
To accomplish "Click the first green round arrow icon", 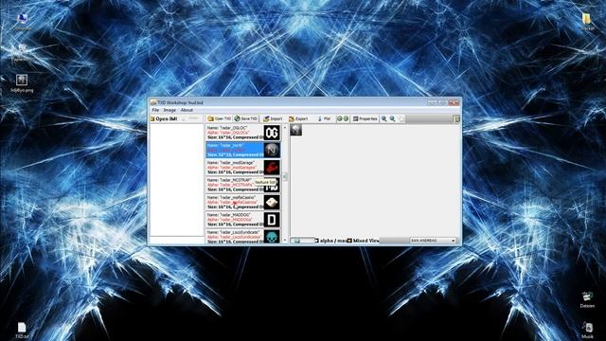I will (x=339, y=118).
